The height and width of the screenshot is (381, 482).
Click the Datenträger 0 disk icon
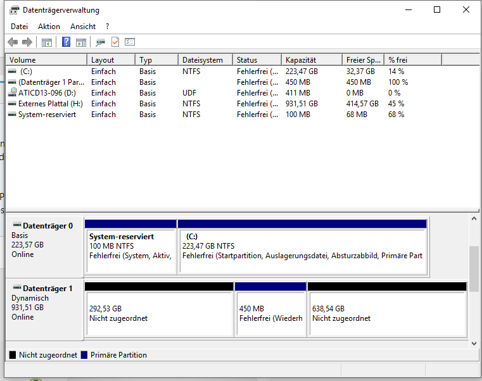[x=17, y=224]
